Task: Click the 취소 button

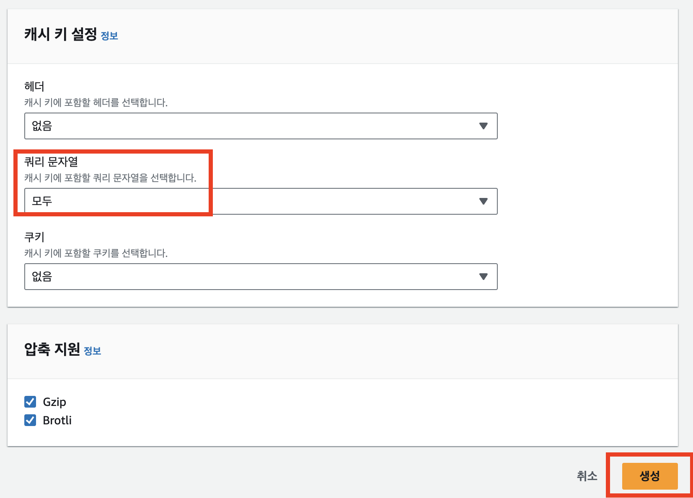Action: tap(587, 476)
